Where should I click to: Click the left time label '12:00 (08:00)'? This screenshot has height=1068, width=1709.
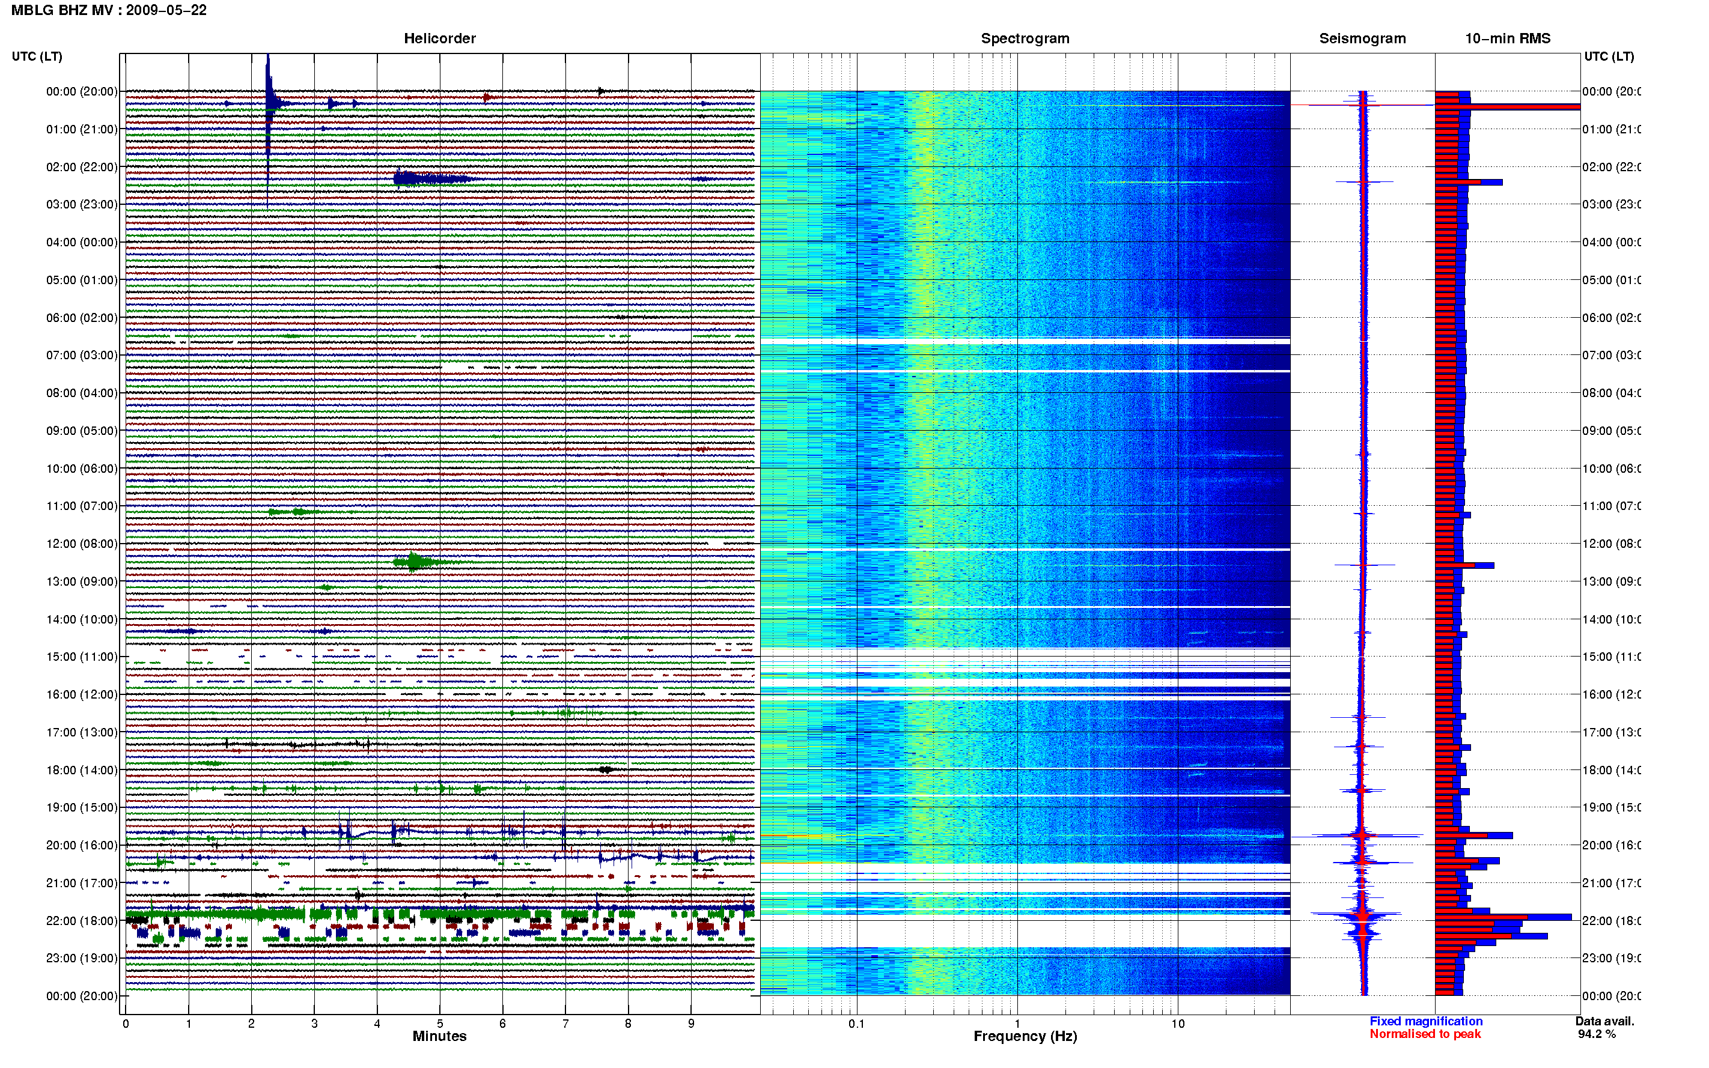click(82, 543)
